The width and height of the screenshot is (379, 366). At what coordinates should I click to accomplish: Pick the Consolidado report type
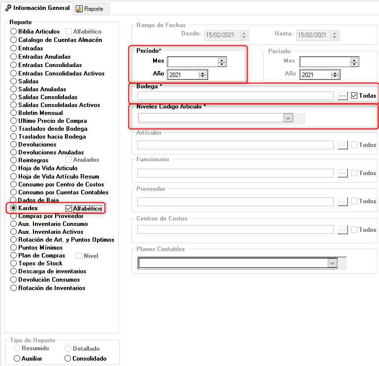(68, 359)
